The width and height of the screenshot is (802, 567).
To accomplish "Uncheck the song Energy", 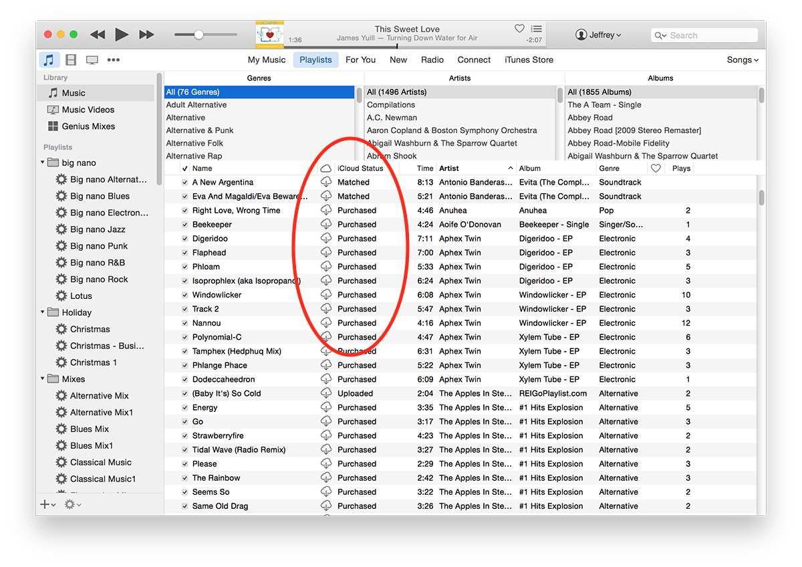I will [184, 407].
